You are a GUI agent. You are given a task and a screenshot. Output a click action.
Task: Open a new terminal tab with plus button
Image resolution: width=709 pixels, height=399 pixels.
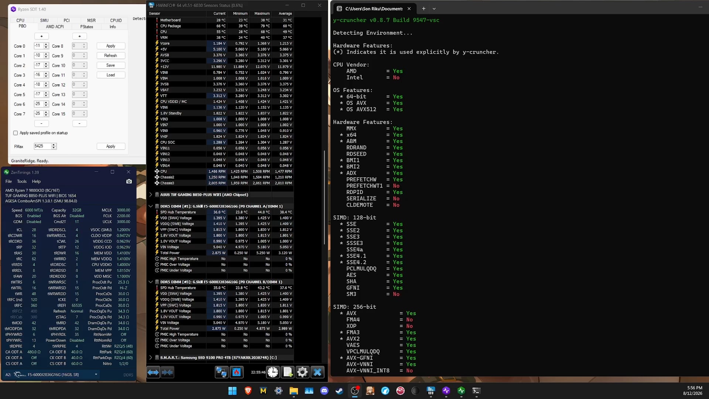pyautogui.click(x=424, y=8)
